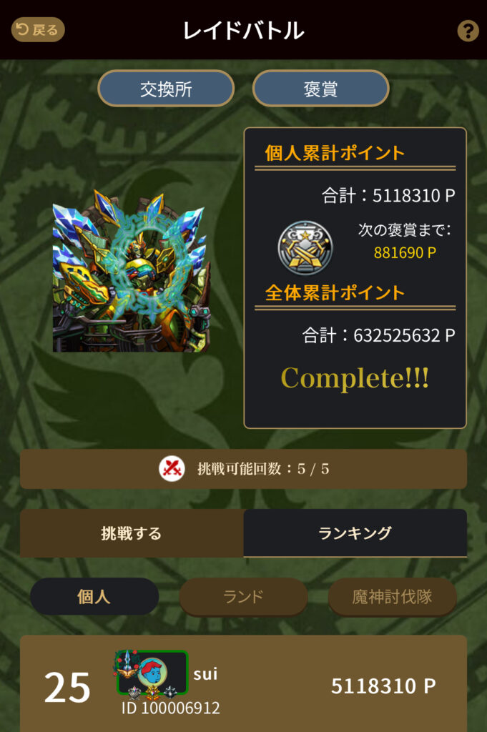Image resolution: width=487 pixels, height=732 pixels.
Task: Tap the raid boss artwork image
Action: pyautogui.click(x=132, y=271)
